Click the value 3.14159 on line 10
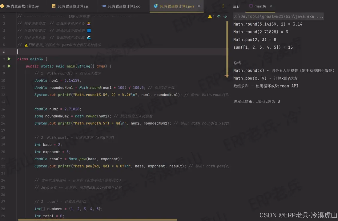This screenshot has width=338, height=221. pos(72,80)
